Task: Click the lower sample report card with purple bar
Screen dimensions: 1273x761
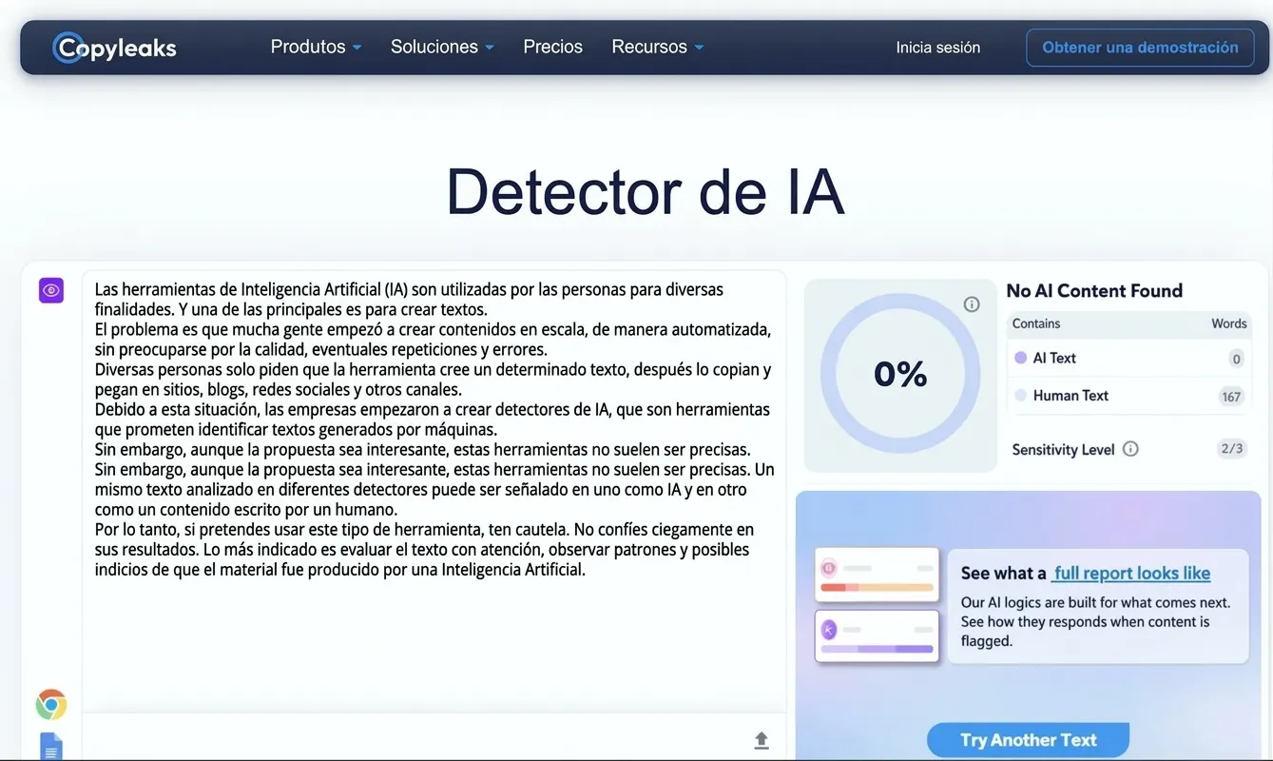Action: [877, 635]
